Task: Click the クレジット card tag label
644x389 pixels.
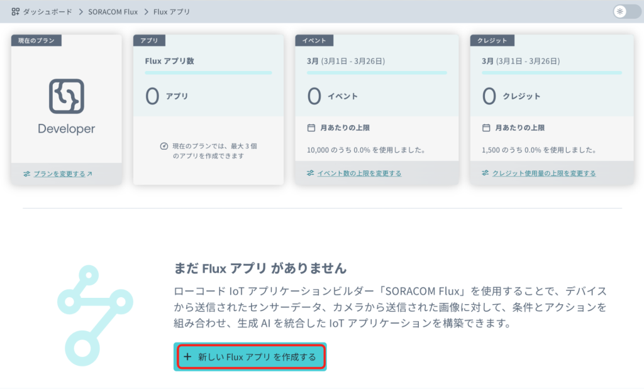Action: [x=492, y=40]
